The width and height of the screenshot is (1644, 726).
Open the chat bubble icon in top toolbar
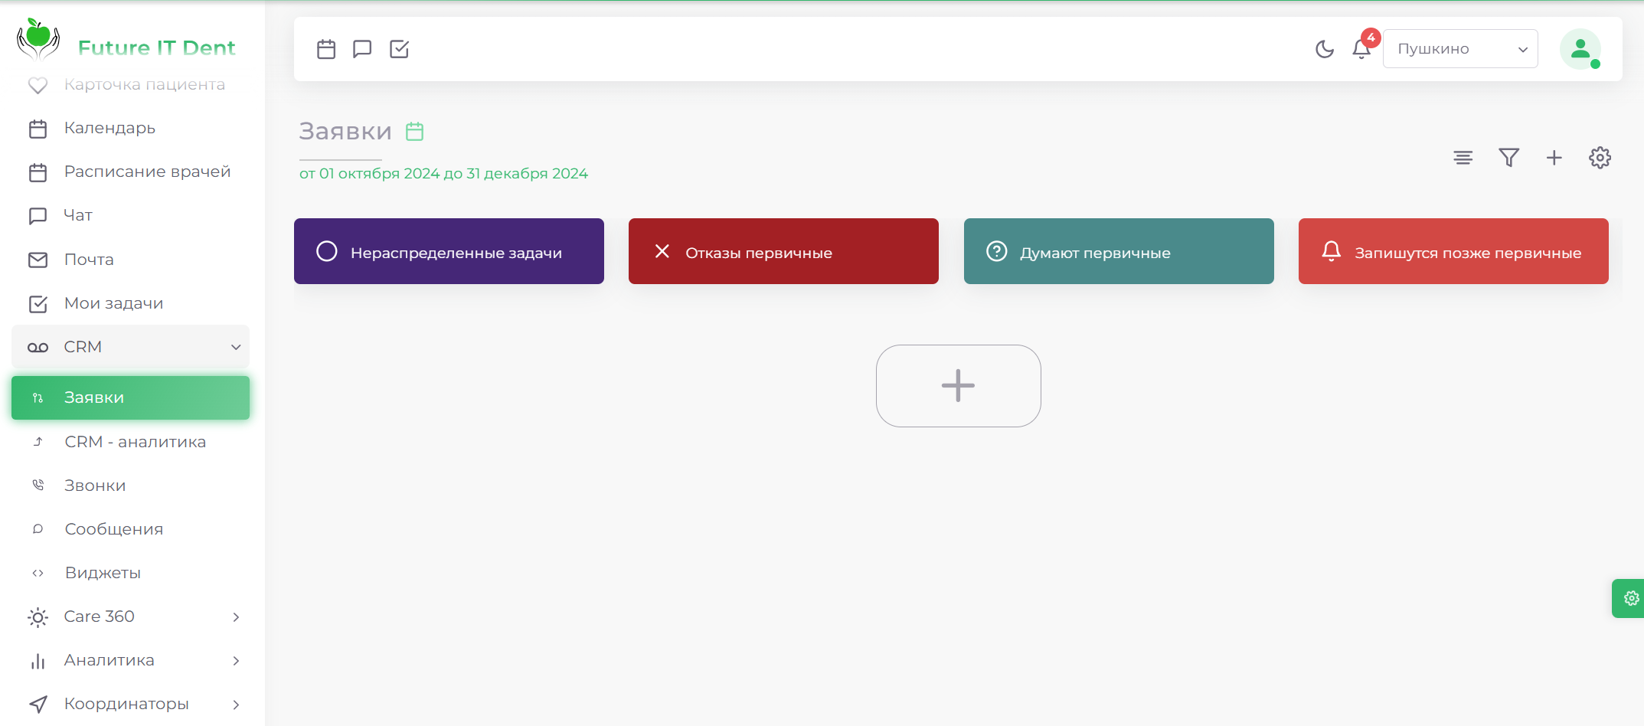tap(362, 49)
